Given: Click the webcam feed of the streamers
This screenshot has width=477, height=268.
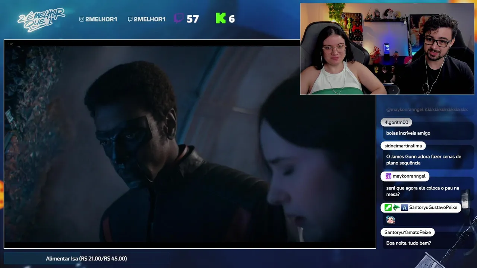Looking at the screenshot, I should pyautogui.click(x=387, y=49).
